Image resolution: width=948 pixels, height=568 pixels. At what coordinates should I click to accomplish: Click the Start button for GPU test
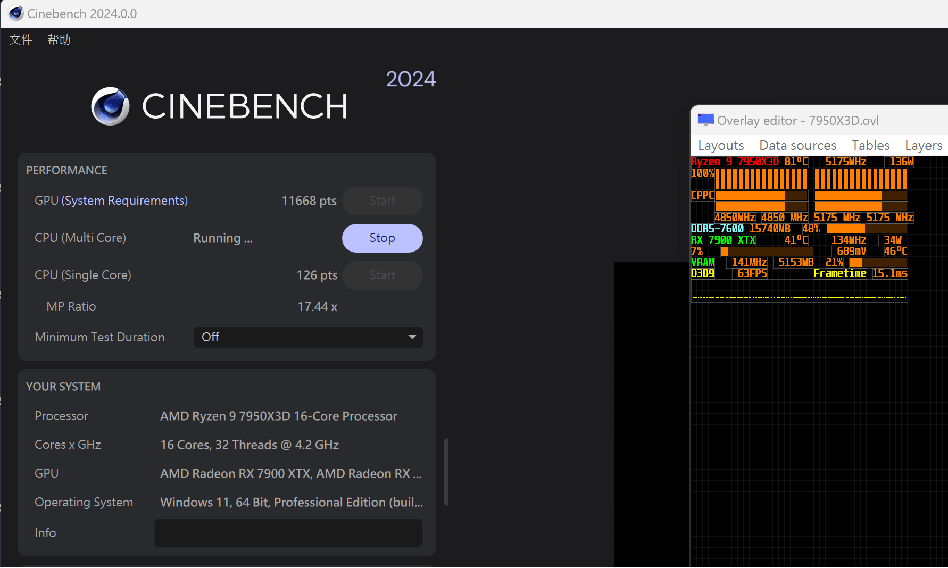pos(382,201)
